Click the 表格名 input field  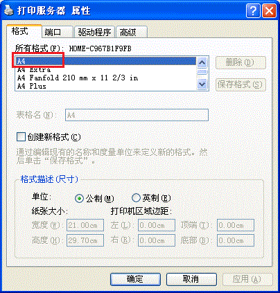[x=137, y=115]
